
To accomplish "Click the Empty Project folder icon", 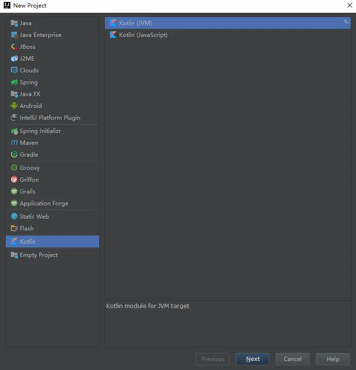I will click(x=14, y=255).
